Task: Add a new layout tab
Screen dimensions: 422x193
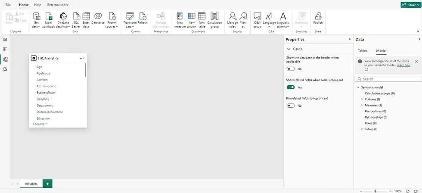Action: pos(47,184)
